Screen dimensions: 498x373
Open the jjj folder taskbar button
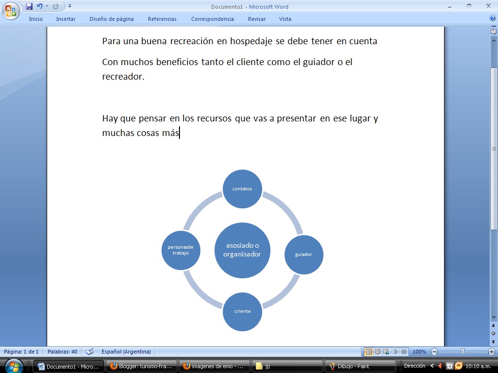[x=287, y=366]
